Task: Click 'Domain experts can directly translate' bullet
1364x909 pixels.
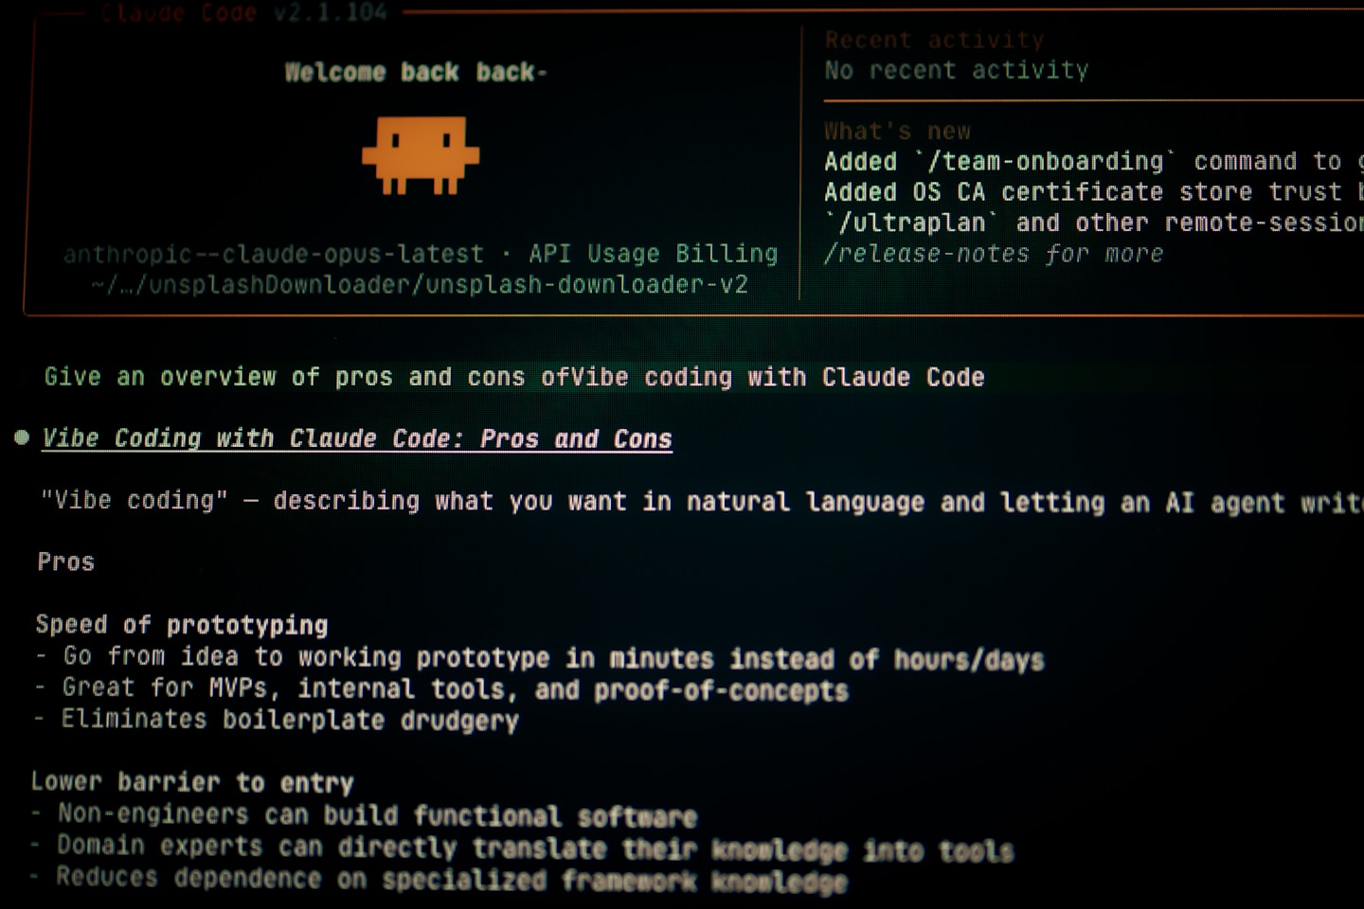Action: pyautogui.click(x=521, y=847)
